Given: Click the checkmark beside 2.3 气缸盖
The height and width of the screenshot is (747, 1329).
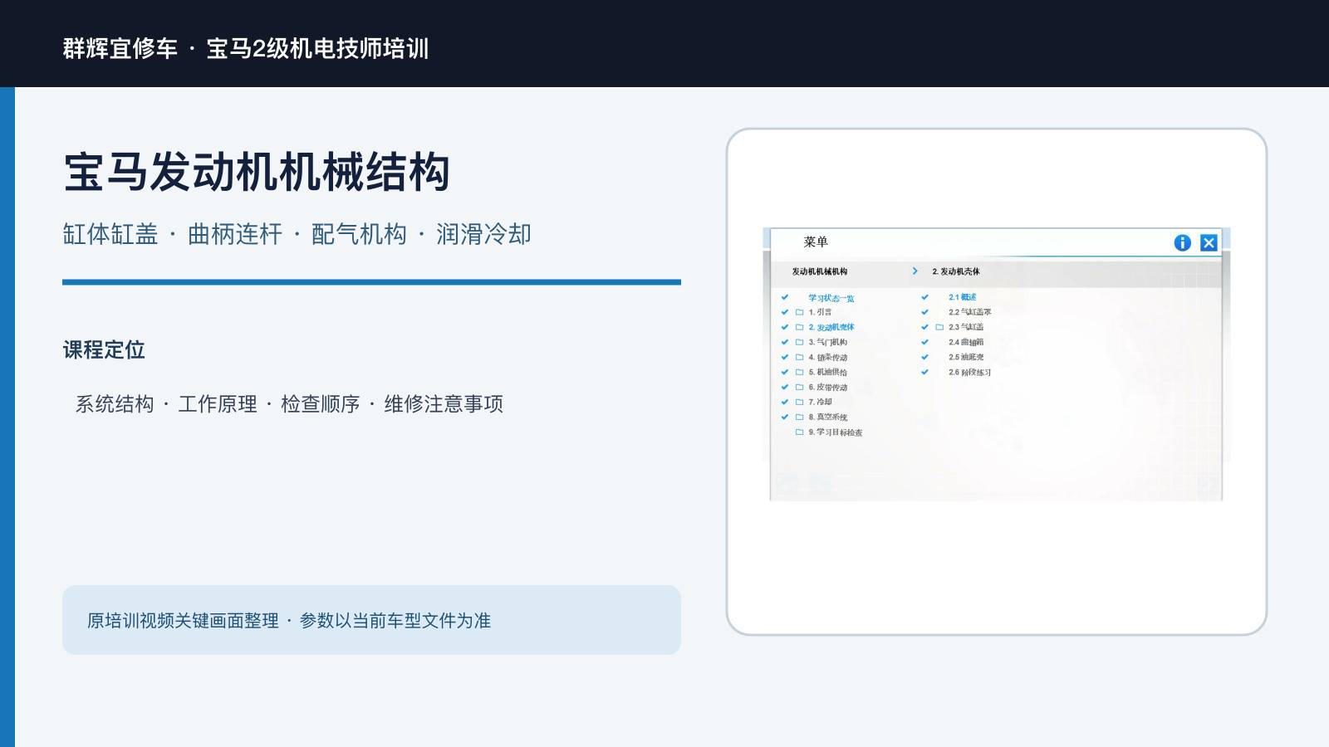Looking at the screenshot, I should [924, 327].
